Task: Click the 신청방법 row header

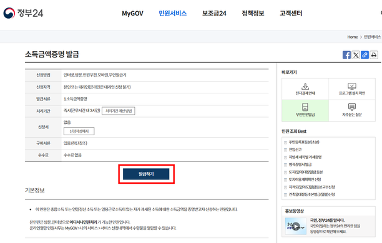Action: point(43,75)
